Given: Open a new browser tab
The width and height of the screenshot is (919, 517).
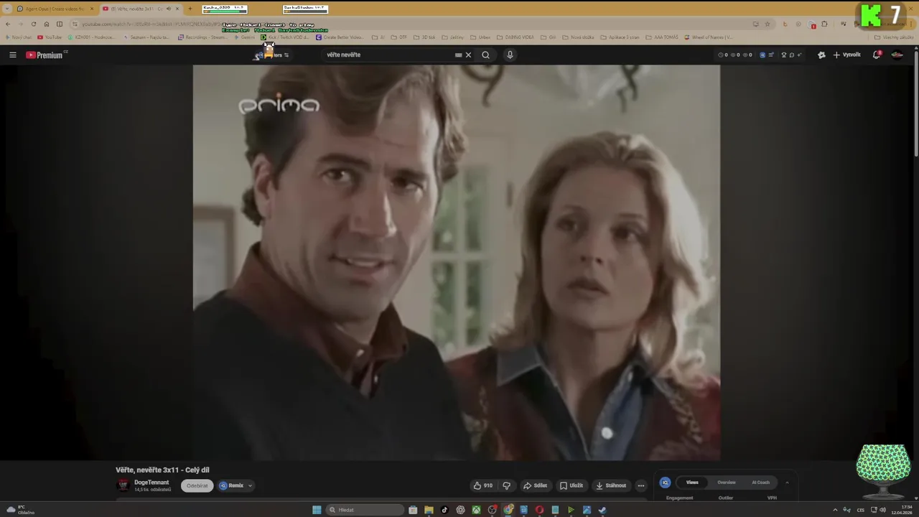Looking at the screenshot, I should [x=190, y=9].
